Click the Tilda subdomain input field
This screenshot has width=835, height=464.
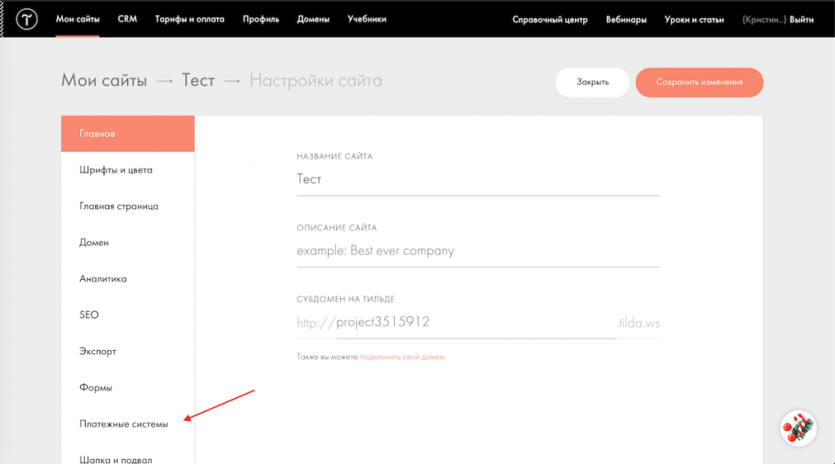tap(475, 322)
